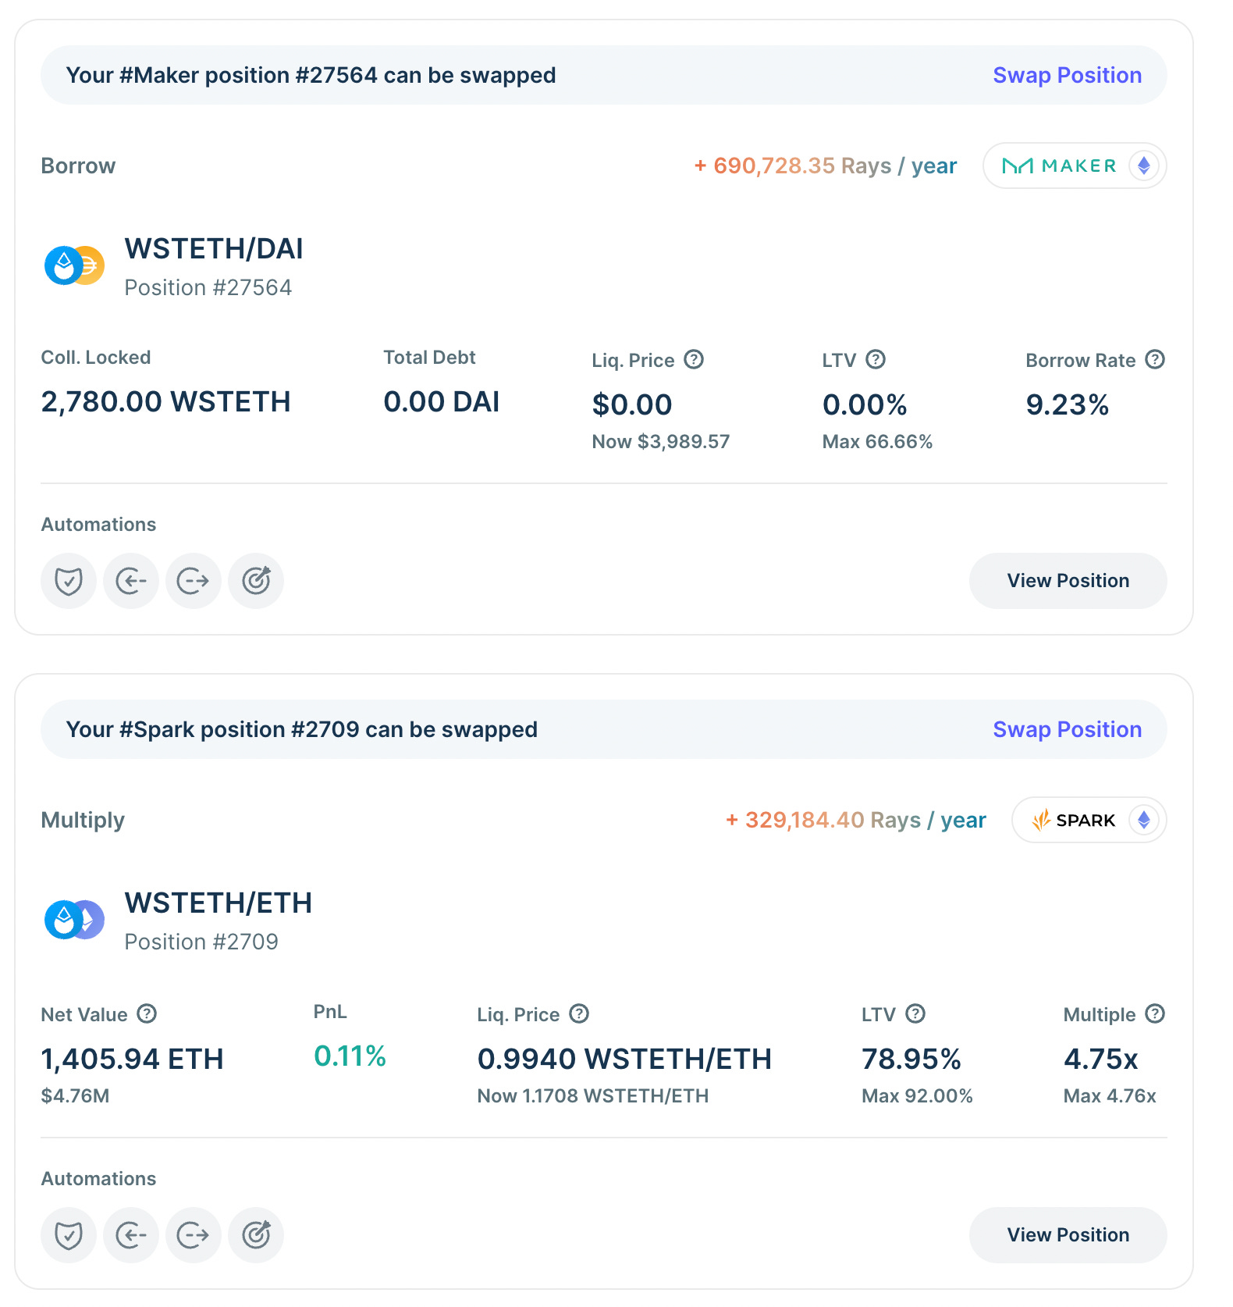View Position for WSTETH/ETH
This screenshot has width=1233, height=1307.
[x=1068, y=1235]
